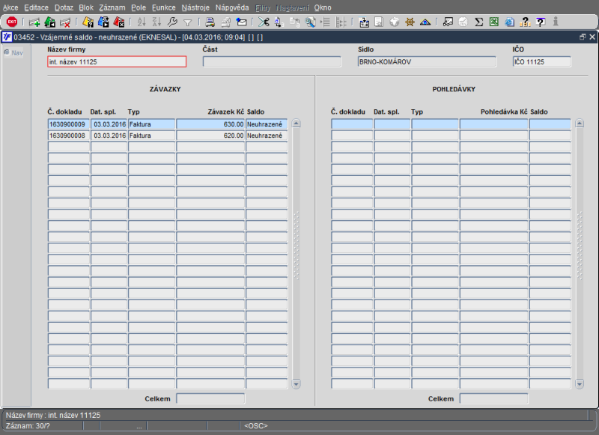The height and width of the screenshot is (435, 599).
Task: Click scroll down arrow of Pohledávky list
Action: (580, 384)
